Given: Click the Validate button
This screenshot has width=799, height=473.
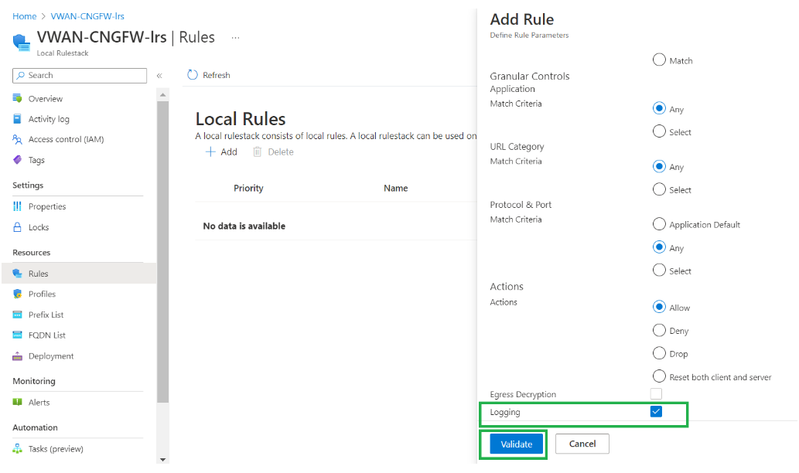Looking at the screenshot, I should pyautogui.click(x=516, y=444).
